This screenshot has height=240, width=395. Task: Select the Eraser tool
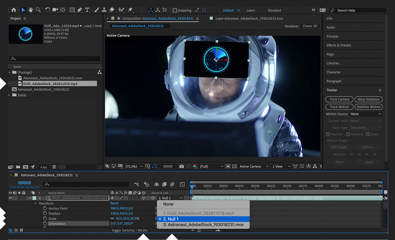click(111, 10)
